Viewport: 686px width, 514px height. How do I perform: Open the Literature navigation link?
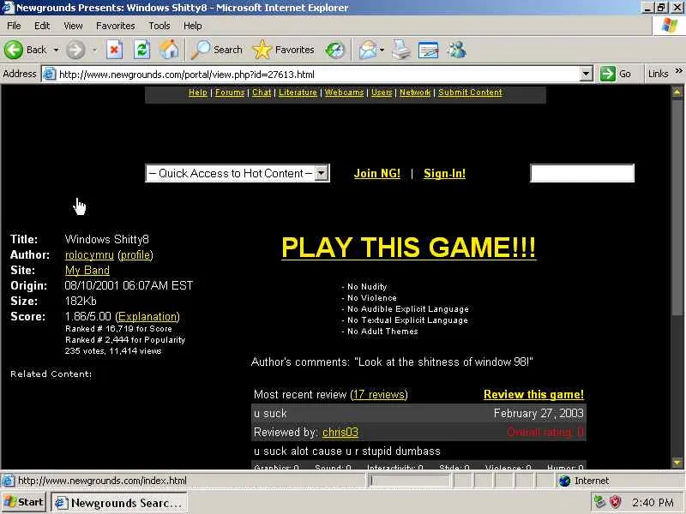(298, 93)
